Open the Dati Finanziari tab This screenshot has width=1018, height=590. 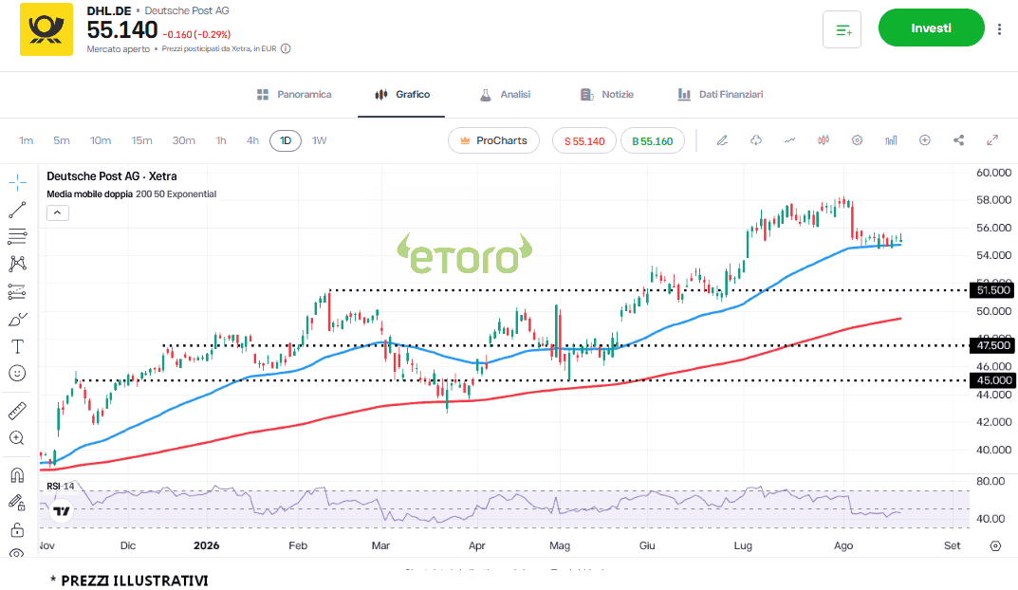click(720, 95)
